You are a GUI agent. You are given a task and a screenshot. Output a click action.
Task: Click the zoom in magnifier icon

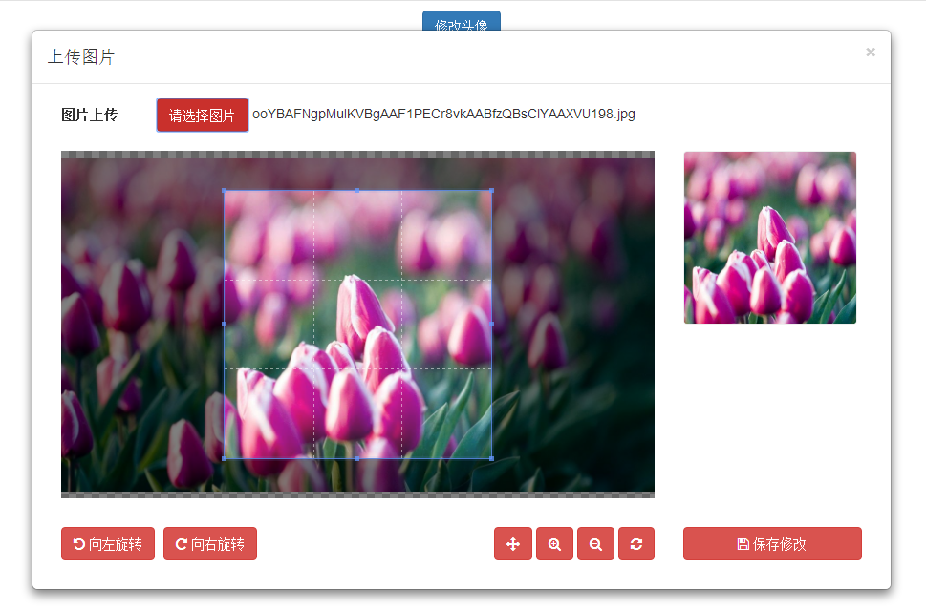point(554,544)
